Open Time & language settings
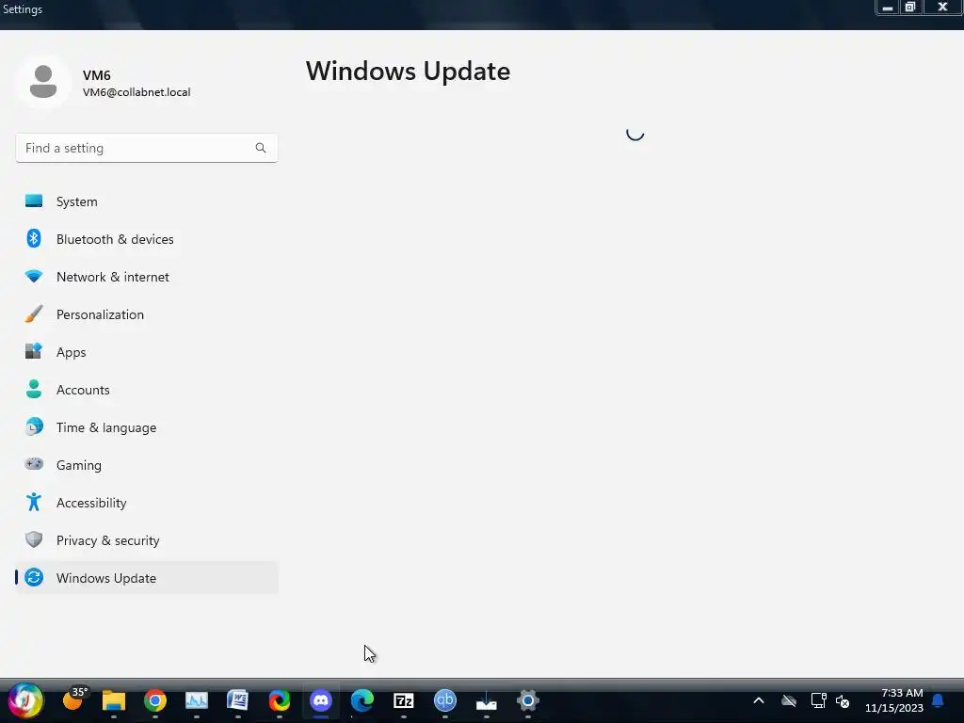 pyautogui.click(x=146, y=427)
